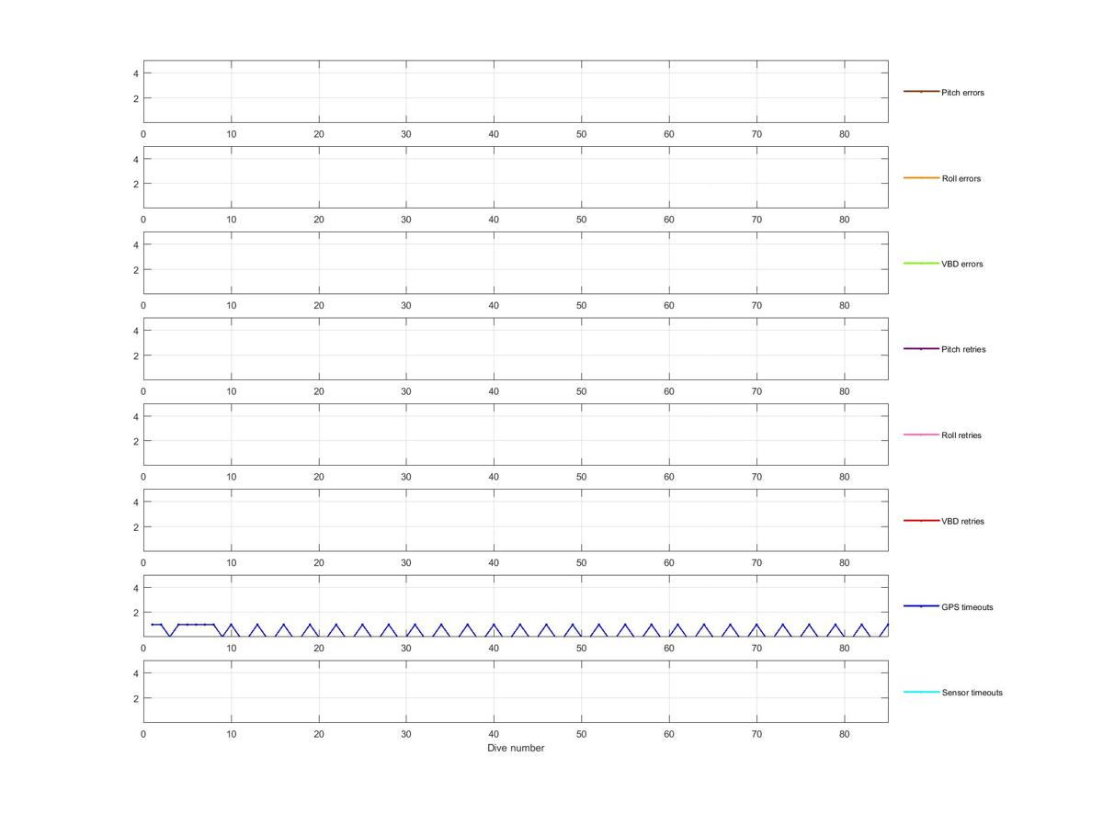Click the blue GPS timeouts legend line
Screen dimensions: 1103x813
click(x=921, y=606)
